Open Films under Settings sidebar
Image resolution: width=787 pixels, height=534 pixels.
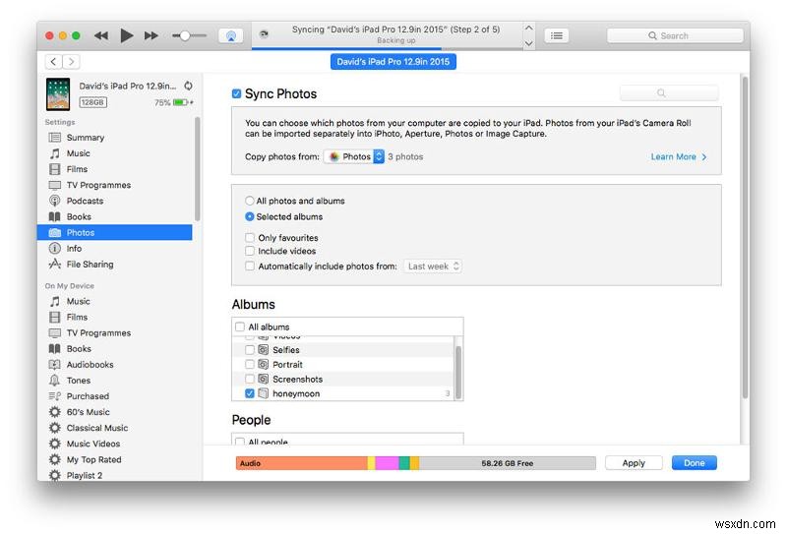tap(77, 169)
